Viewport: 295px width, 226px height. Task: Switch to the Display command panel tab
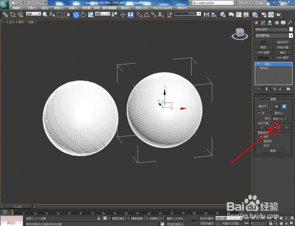point(283,23)
